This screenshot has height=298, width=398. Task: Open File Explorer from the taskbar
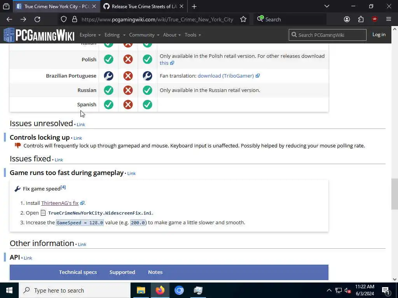[x=141, y=290]
